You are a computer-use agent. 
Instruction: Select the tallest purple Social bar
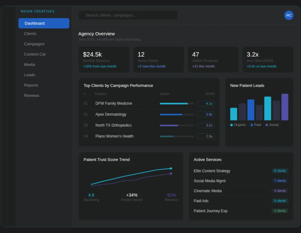(285, 107)
